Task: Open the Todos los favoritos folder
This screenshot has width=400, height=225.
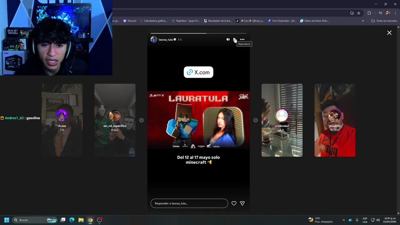Action: (x=384, y=21)
